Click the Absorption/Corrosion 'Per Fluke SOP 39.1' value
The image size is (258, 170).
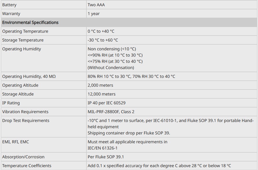click(106, 157)
